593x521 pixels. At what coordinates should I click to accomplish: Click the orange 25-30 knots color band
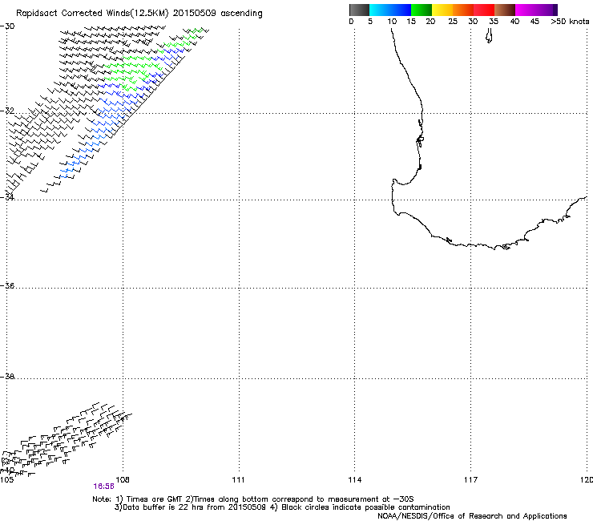[x=463, y=10]
